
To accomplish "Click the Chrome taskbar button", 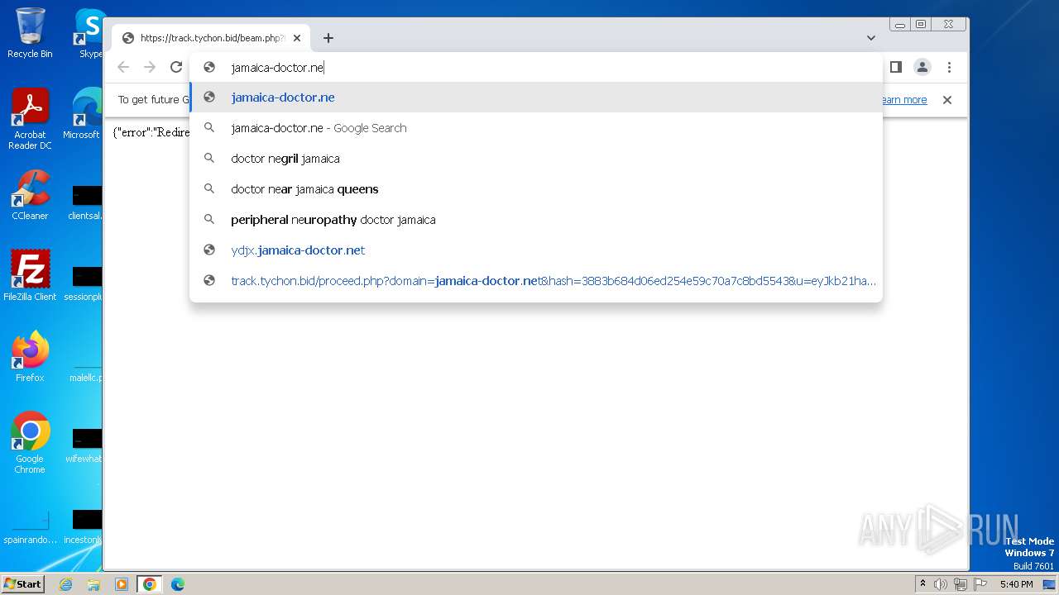I will point(150,584).
